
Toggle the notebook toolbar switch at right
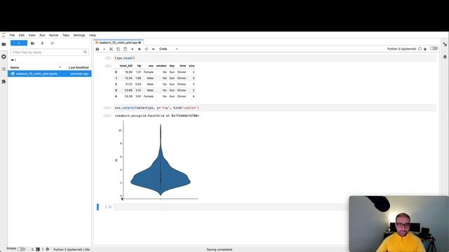pos(434,48)
